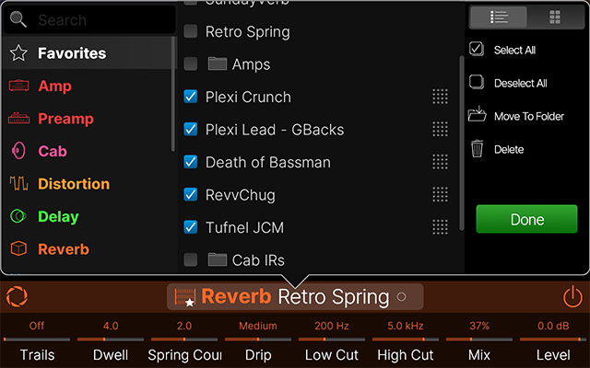Click Plexi Lead - GBacks drag handle

[440, 130]
